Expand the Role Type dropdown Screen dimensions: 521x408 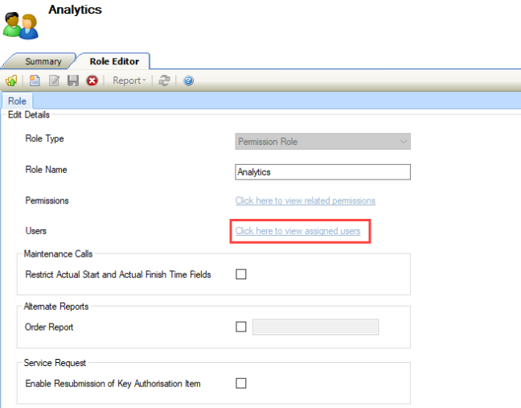pos(322,142)
